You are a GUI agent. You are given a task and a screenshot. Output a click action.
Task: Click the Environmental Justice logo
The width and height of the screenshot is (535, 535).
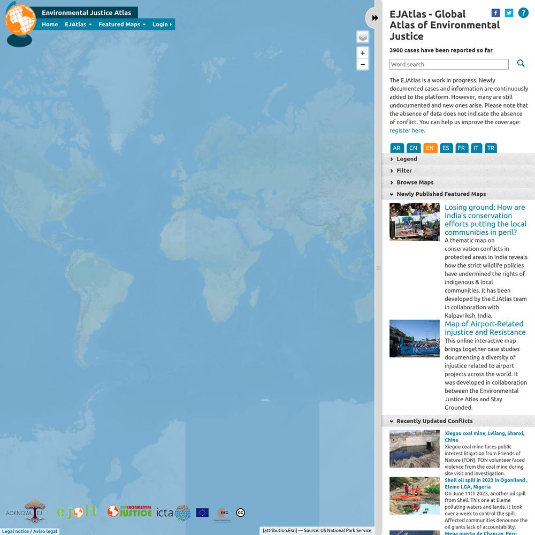coord(129,511)
